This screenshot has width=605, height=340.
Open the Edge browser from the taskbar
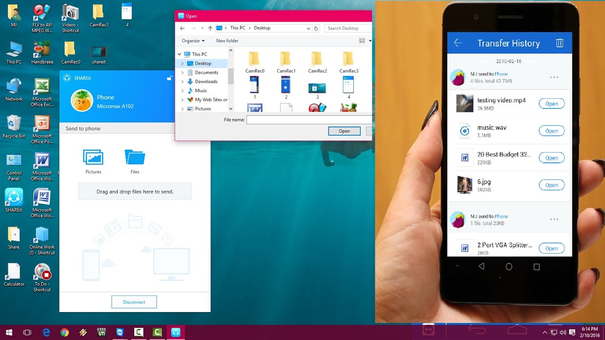(x=46, y=332)
